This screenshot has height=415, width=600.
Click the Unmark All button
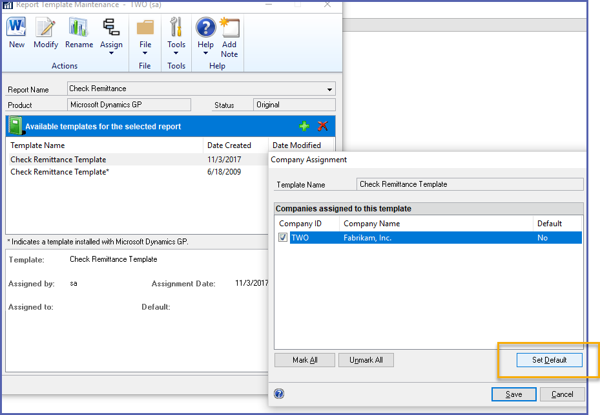tap(366, 360)
